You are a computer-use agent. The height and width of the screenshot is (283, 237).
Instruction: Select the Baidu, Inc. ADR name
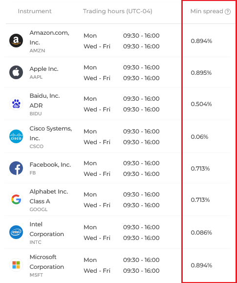click(44, 101)
